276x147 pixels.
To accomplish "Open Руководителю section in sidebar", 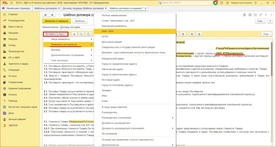I will point(16,20).
